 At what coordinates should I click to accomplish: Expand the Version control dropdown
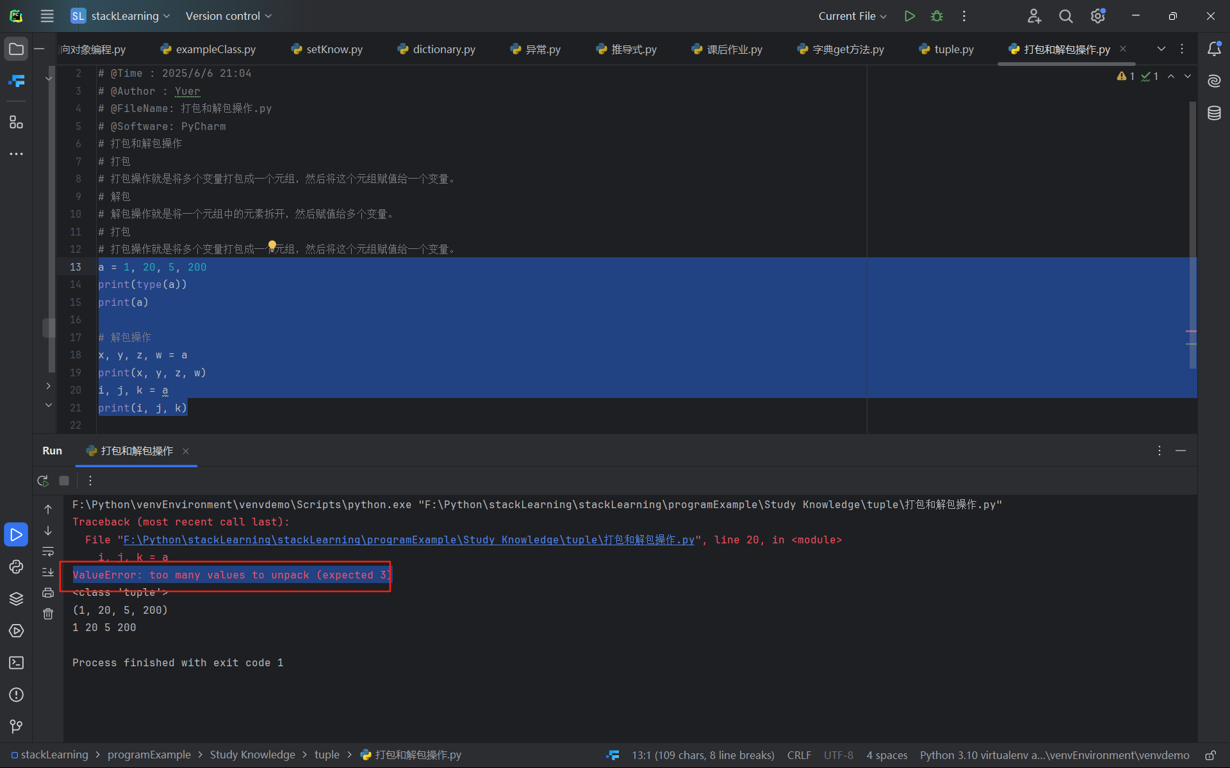228,16
